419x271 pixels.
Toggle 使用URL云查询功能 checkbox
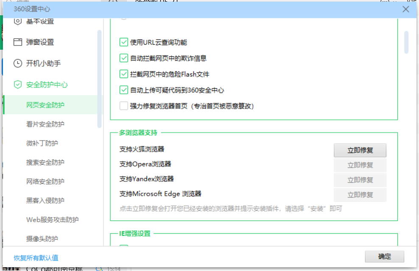(124, 42)
